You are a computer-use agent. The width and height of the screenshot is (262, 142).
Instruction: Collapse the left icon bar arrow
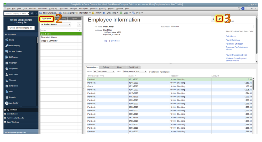point(36,14)
